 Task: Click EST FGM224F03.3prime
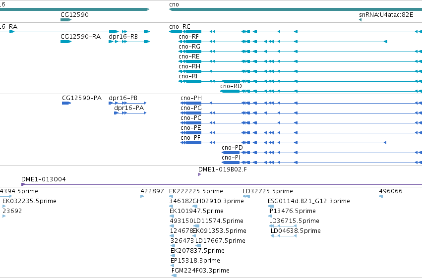pos(200,271)
